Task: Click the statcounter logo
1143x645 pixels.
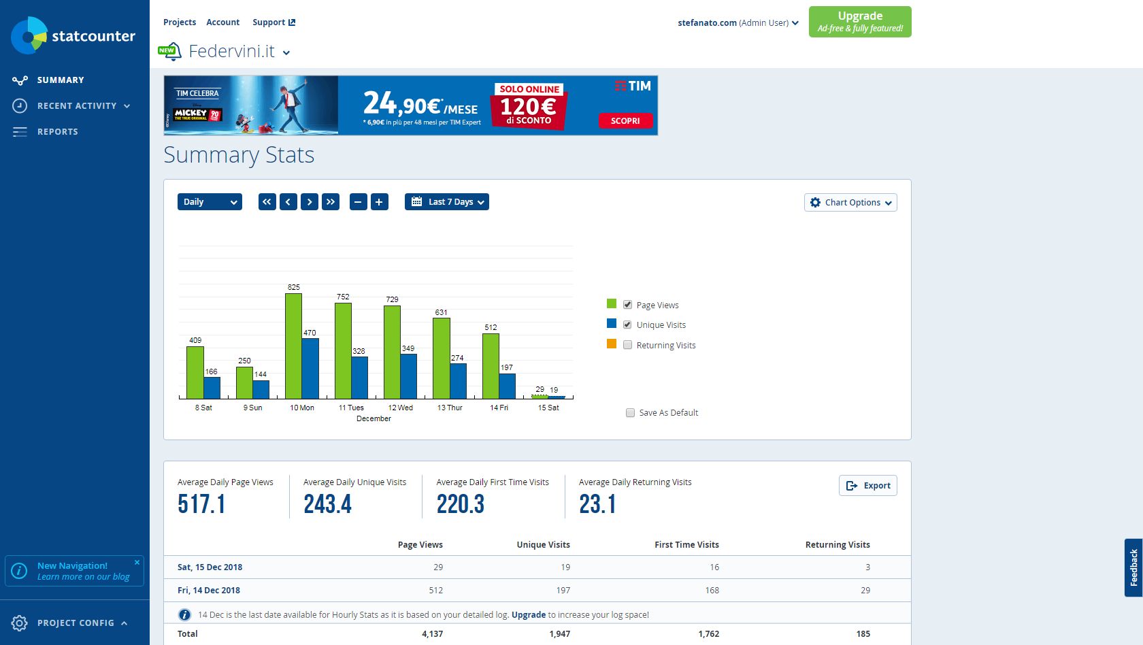Action: point(73,35)
